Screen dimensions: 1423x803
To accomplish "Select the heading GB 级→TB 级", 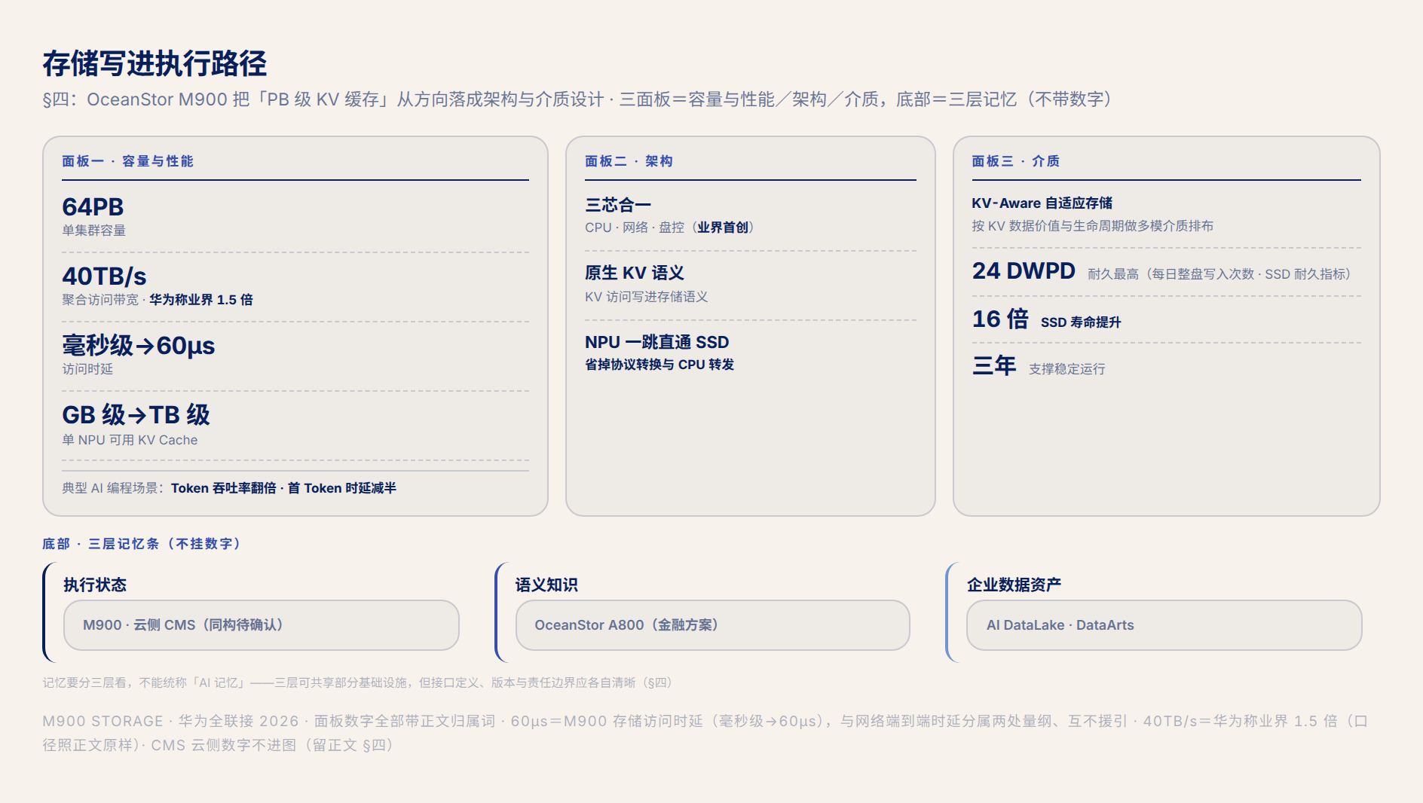I will point(136,414).
